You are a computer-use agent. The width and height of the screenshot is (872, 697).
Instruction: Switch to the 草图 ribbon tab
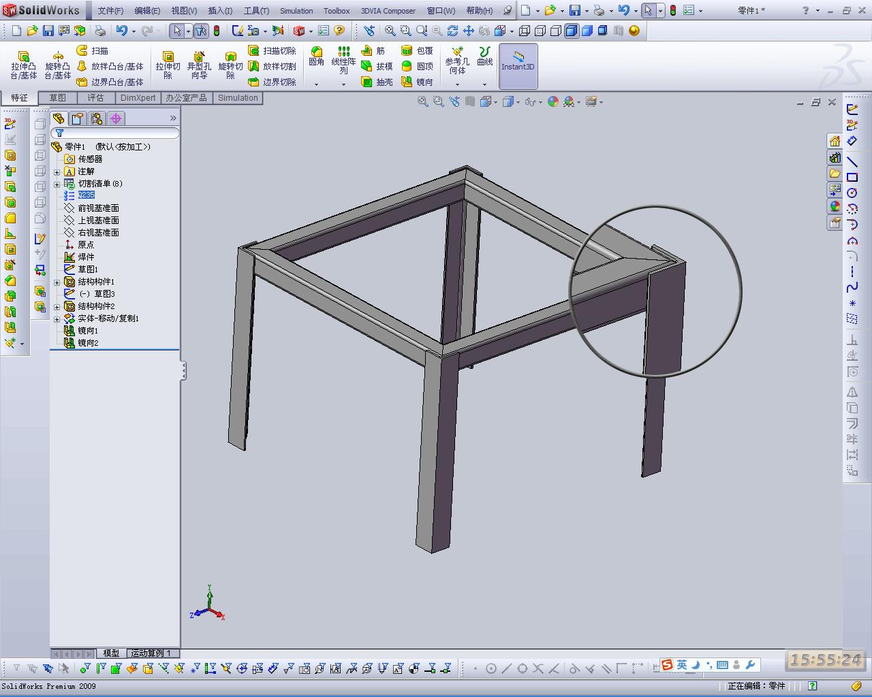(57, 98)
